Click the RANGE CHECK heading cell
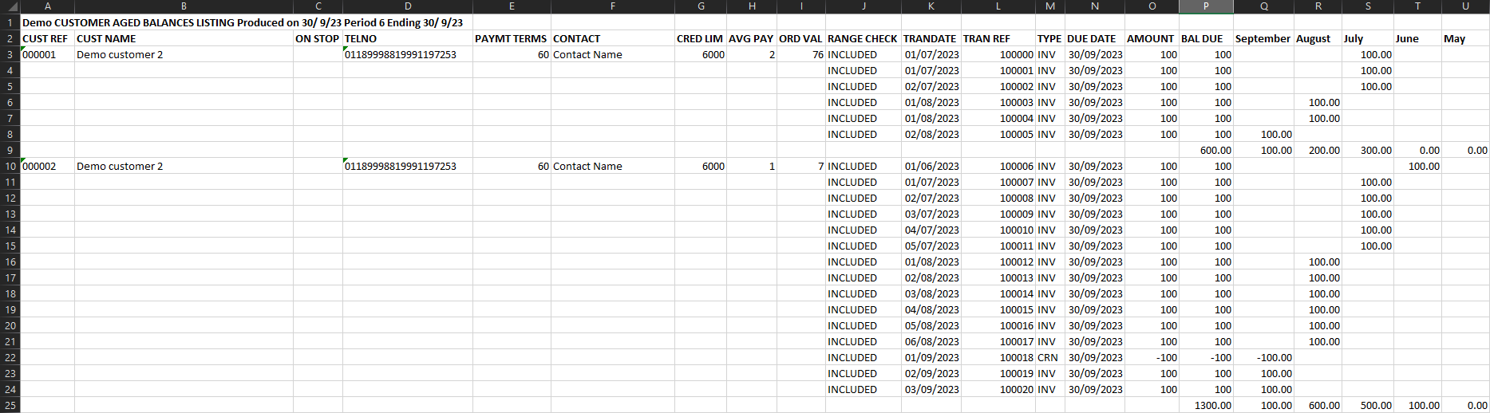This screenshot has height=413, width=1490. [862, 38]
